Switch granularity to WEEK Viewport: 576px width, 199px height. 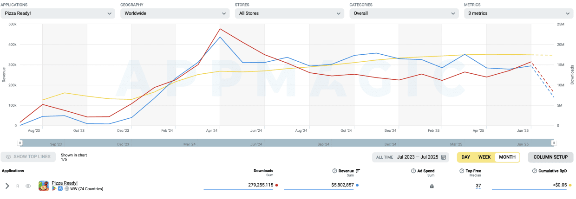(484, 157)
